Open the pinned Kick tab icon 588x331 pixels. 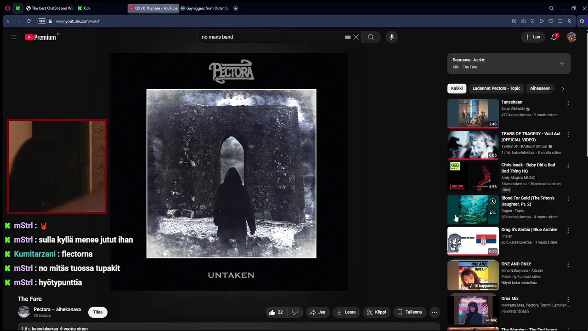(x=18, y=8)
